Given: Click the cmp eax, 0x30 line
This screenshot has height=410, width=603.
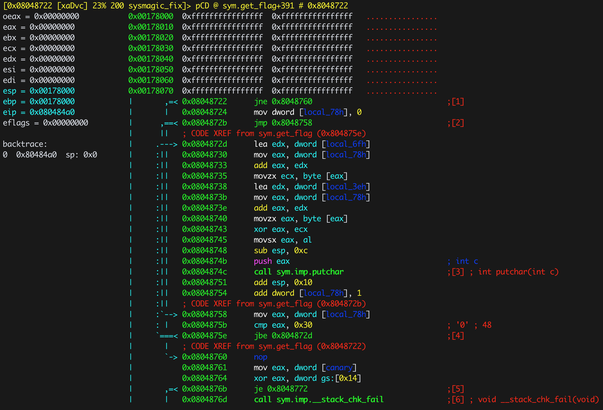Looking at the screenshot, I should pyautogui.click(x=283, y=325).
